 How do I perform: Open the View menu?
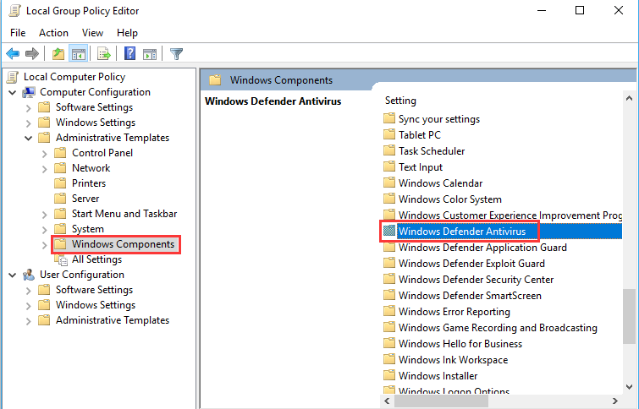tap(92, 33)
